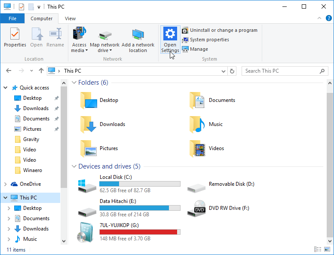Expand Documents under This PC
The height and width of the screenshot is (255, 334).
(x=9, y=218)
